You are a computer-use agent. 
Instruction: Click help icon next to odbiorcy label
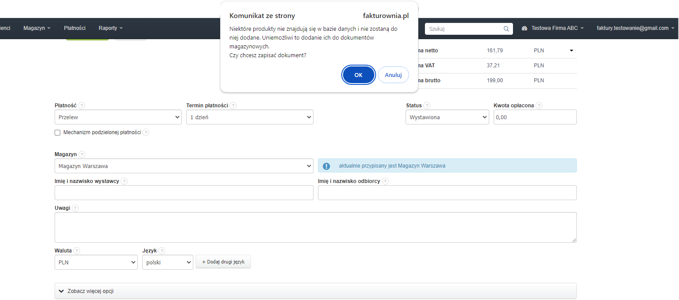point(385,181)
